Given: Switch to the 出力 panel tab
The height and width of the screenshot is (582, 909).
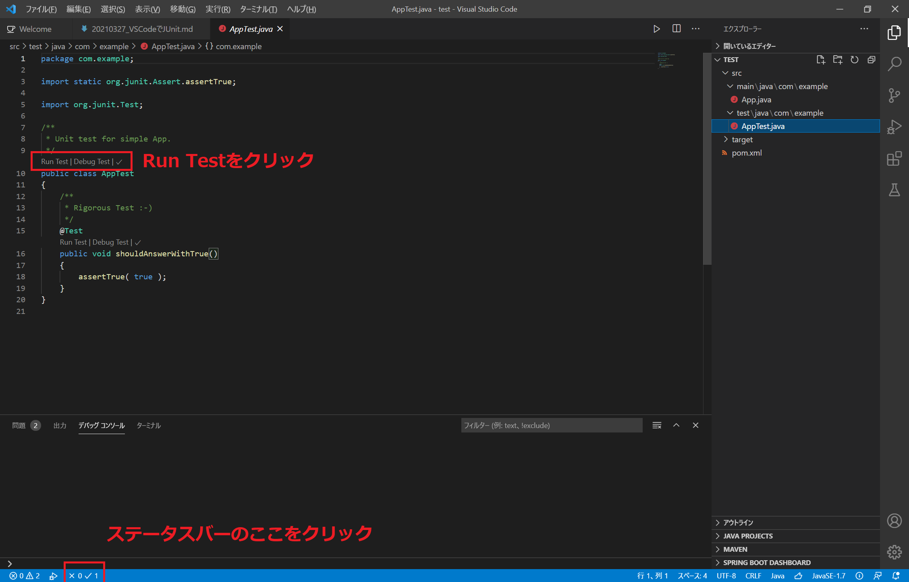Looking at the screenshot, I should point(60,425).
